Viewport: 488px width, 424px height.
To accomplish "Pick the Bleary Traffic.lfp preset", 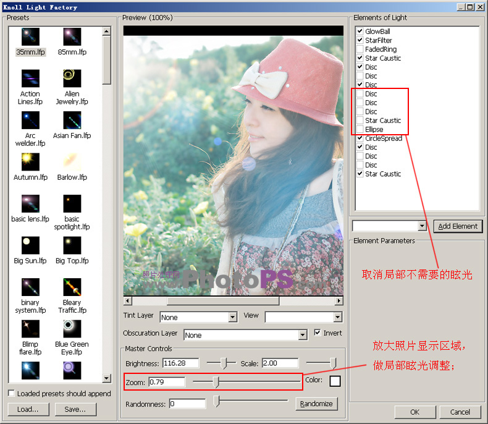I will [72, 287].
